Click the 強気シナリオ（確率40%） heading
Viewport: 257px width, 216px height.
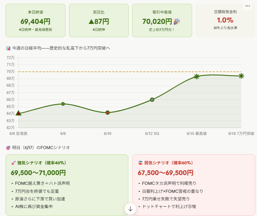point(42,163)
